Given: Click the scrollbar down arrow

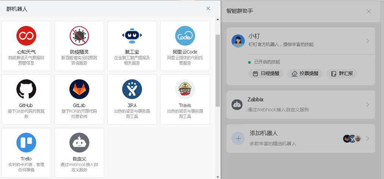Looking at the screenshot, I should [x=218, y=177].
